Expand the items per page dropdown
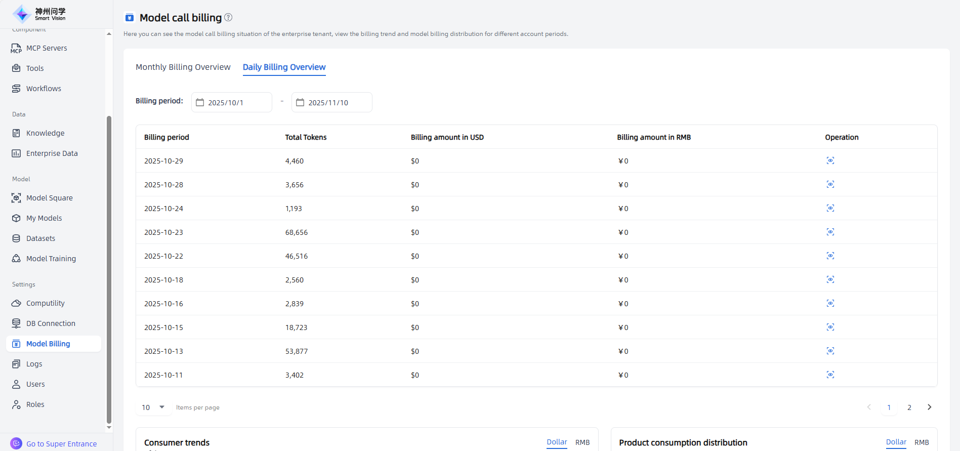Screen dimensions: 960x451 point(153,407)
